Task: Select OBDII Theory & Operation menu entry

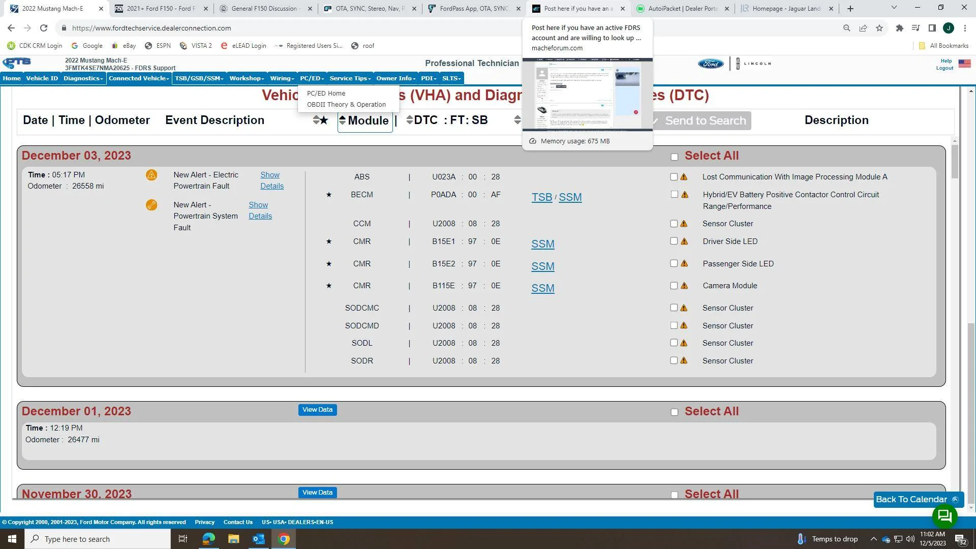Action: (346, 105)
